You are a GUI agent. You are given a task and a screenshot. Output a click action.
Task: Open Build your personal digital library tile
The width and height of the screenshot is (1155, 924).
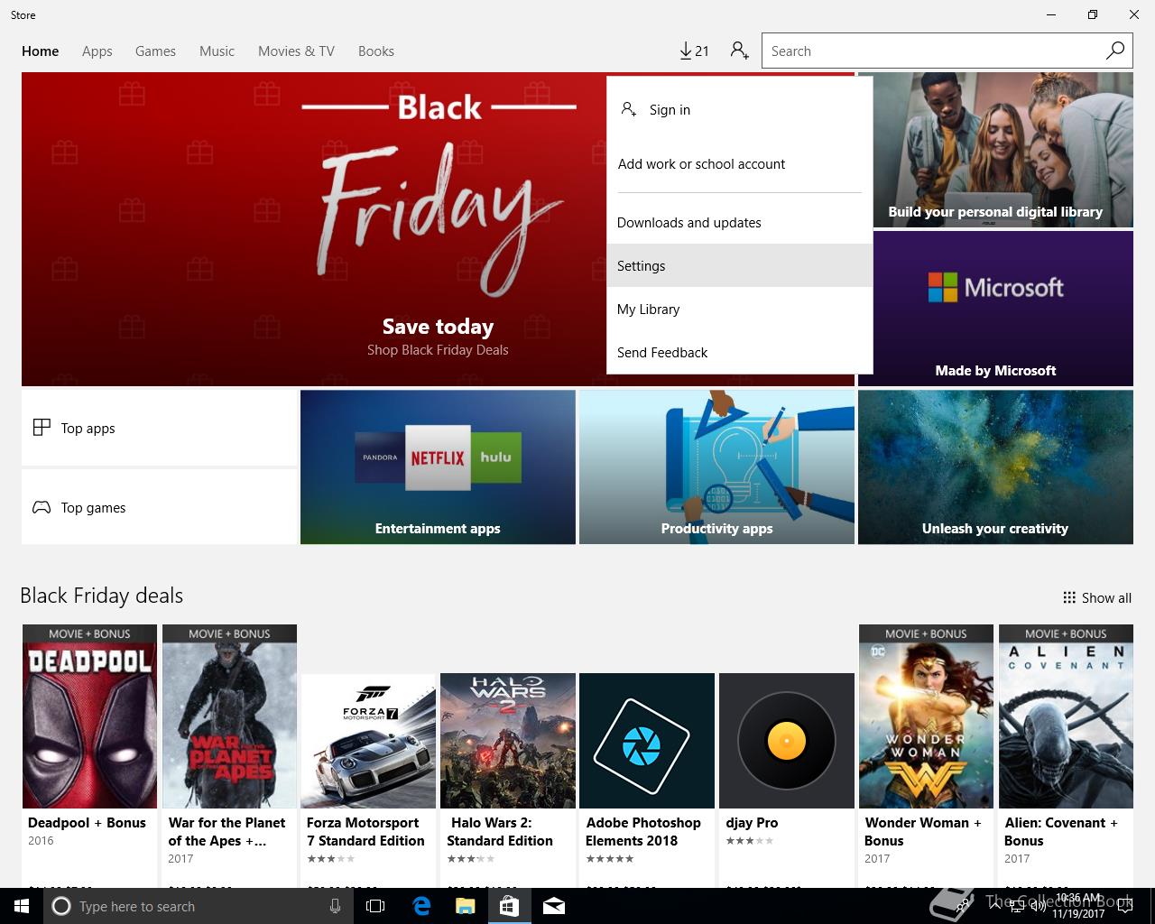[995, 150]
